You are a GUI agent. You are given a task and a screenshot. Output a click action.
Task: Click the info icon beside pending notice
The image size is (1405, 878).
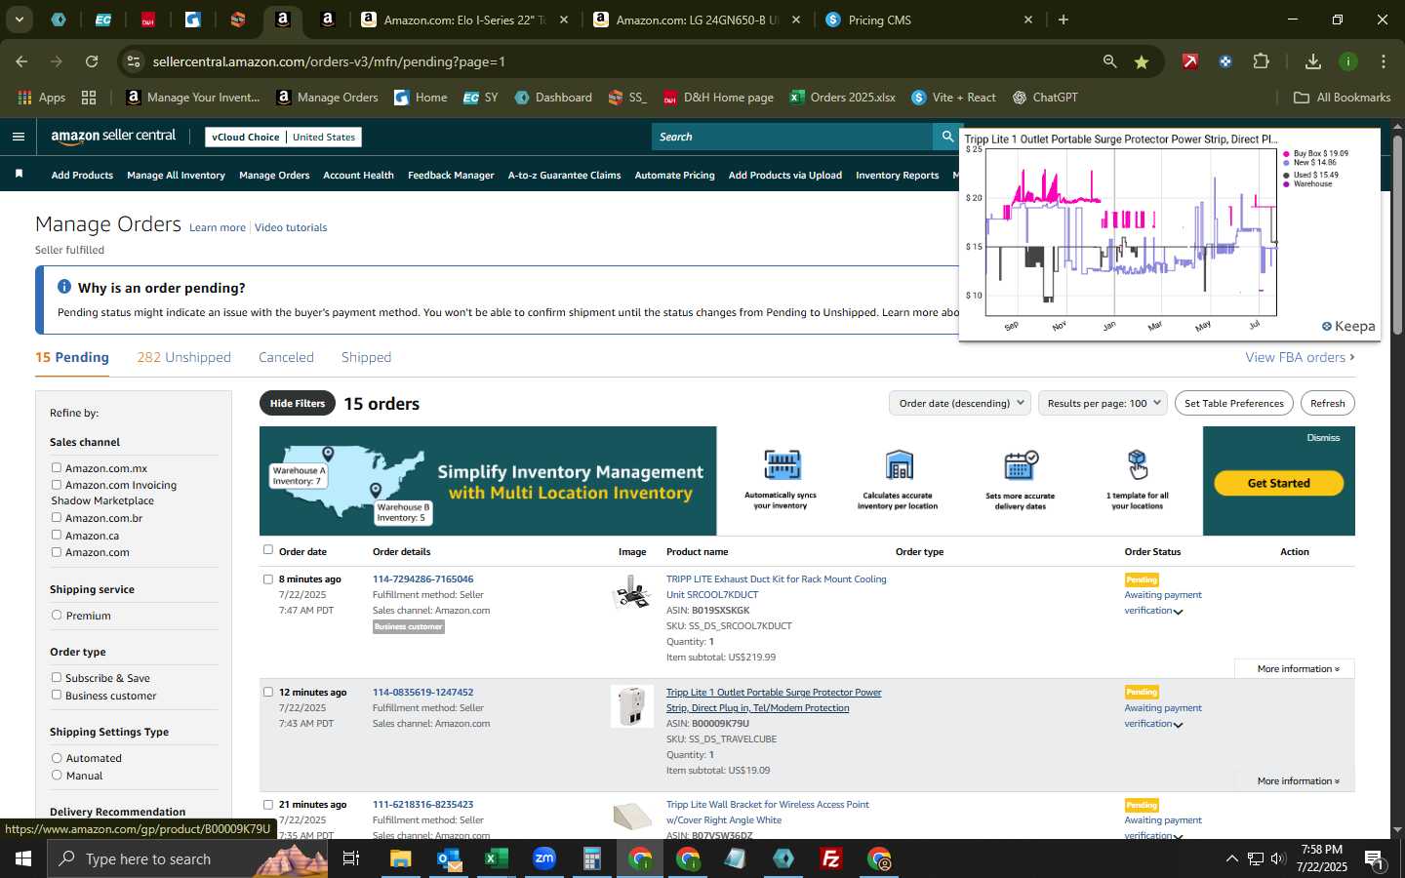tap(64, 287)
